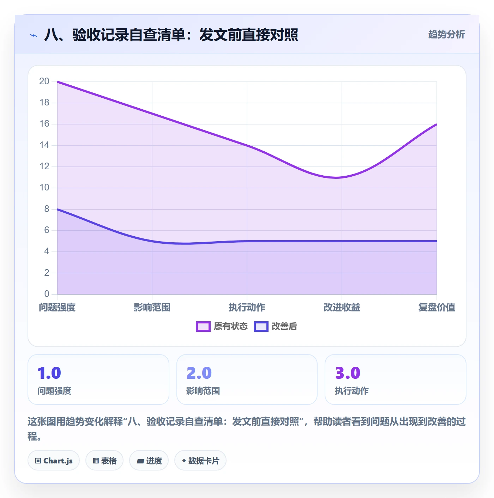
Task: Click the 问题强度 x-axis label
Action: click(57, 307)
